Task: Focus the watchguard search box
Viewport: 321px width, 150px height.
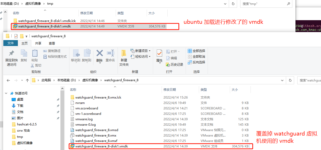Action: tap(309, 80)
